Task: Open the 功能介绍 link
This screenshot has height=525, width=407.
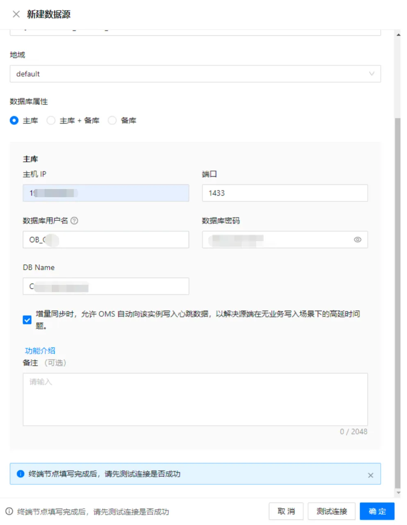Action: tap(40, 351)
